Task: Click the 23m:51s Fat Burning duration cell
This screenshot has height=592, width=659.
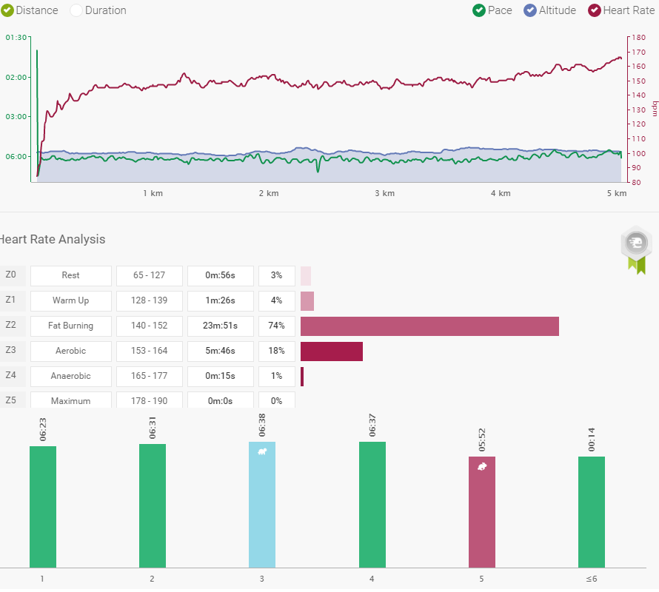Action: pos(221,326)
